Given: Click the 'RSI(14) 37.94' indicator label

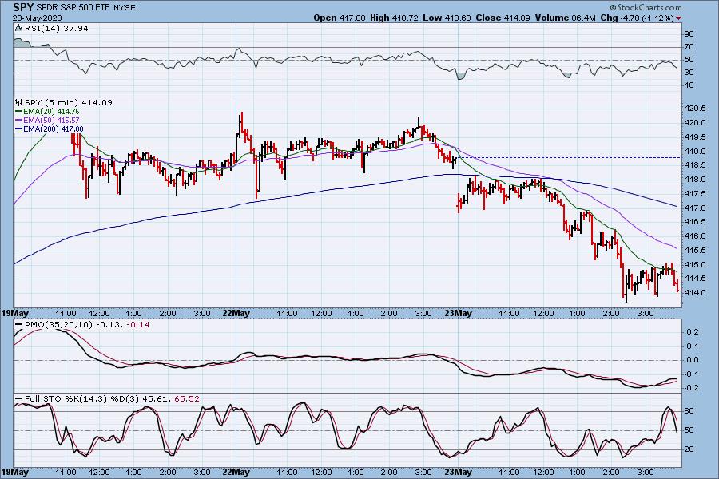Looking at the screenshot, I should [57, 28].
